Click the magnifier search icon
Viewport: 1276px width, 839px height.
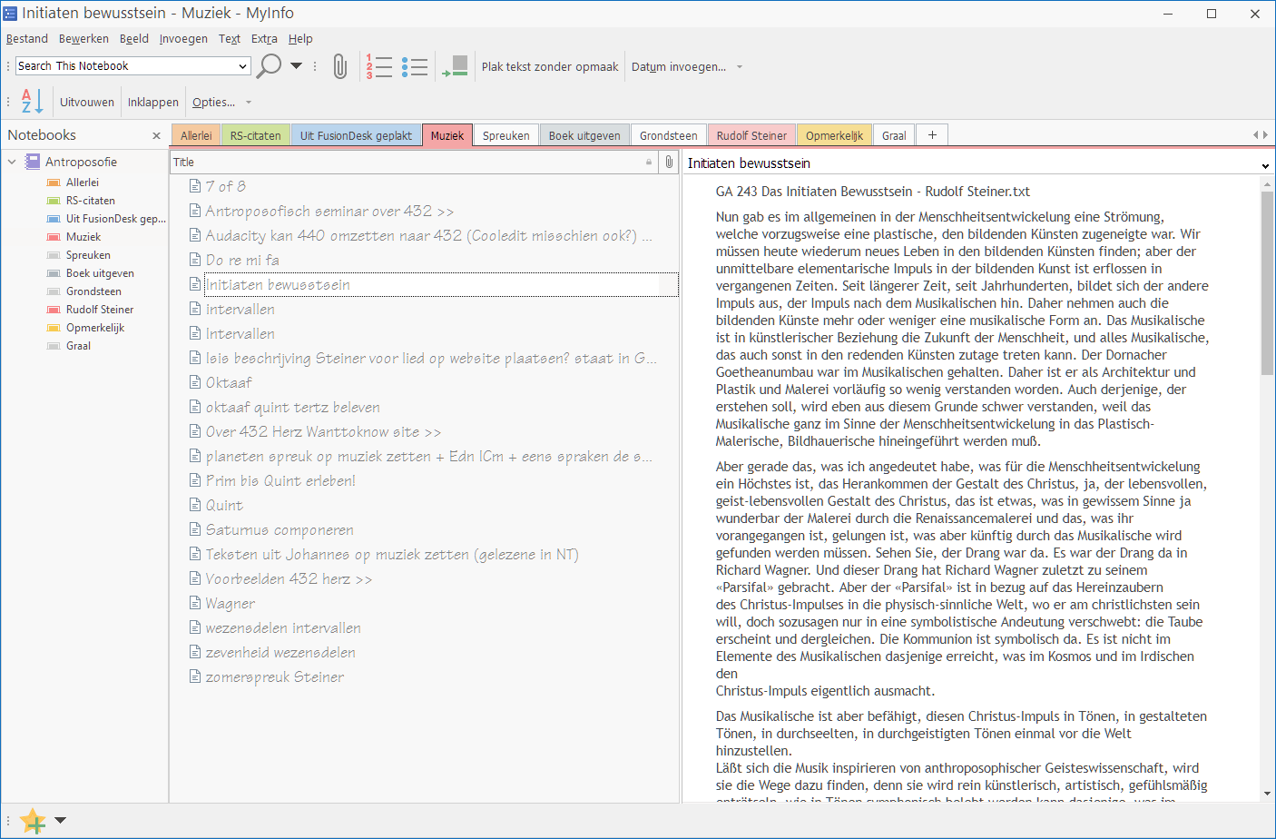coord(269,66)
